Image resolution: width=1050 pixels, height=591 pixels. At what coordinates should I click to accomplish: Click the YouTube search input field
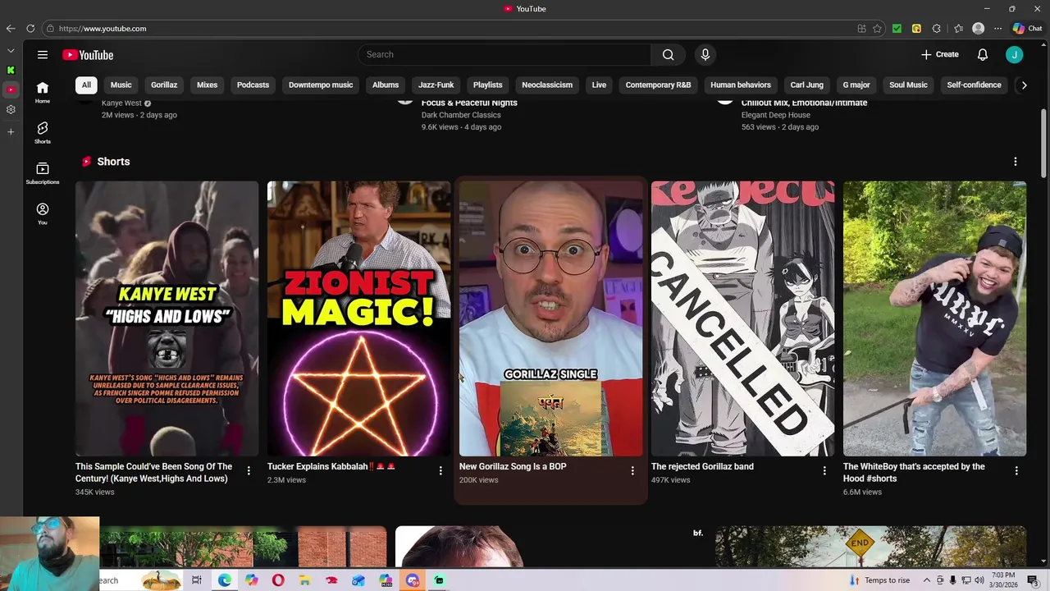(x=504, y=54)
